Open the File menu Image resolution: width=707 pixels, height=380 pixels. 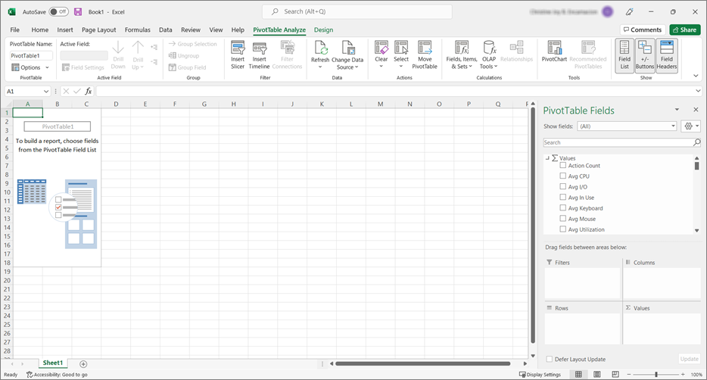click(x=15, y=30)
